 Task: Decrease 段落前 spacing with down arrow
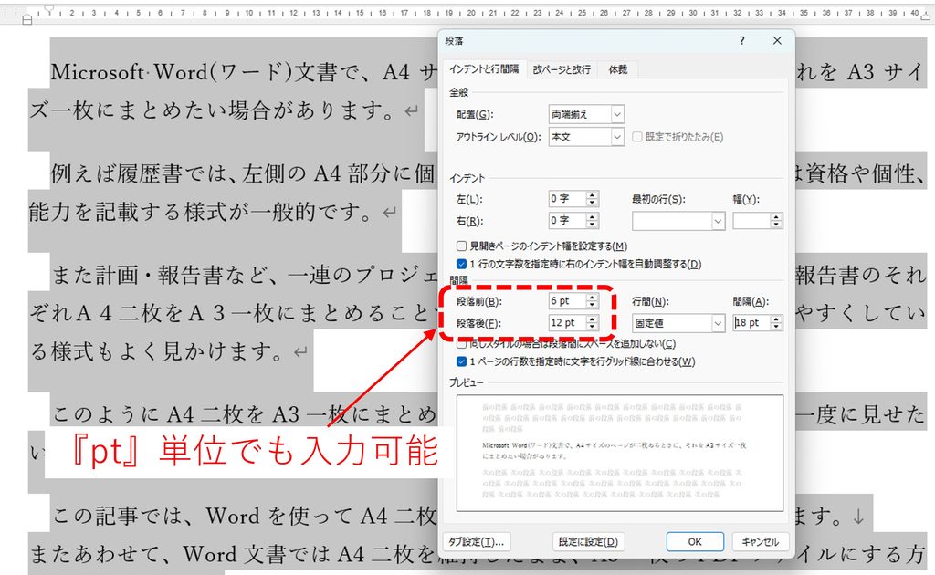[592, 305]
